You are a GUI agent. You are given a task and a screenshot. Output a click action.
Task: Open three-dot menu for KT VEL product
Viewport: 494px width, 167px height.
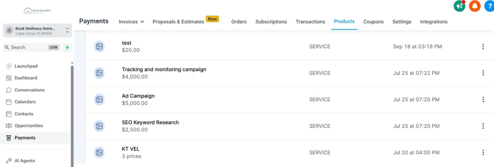483,153
